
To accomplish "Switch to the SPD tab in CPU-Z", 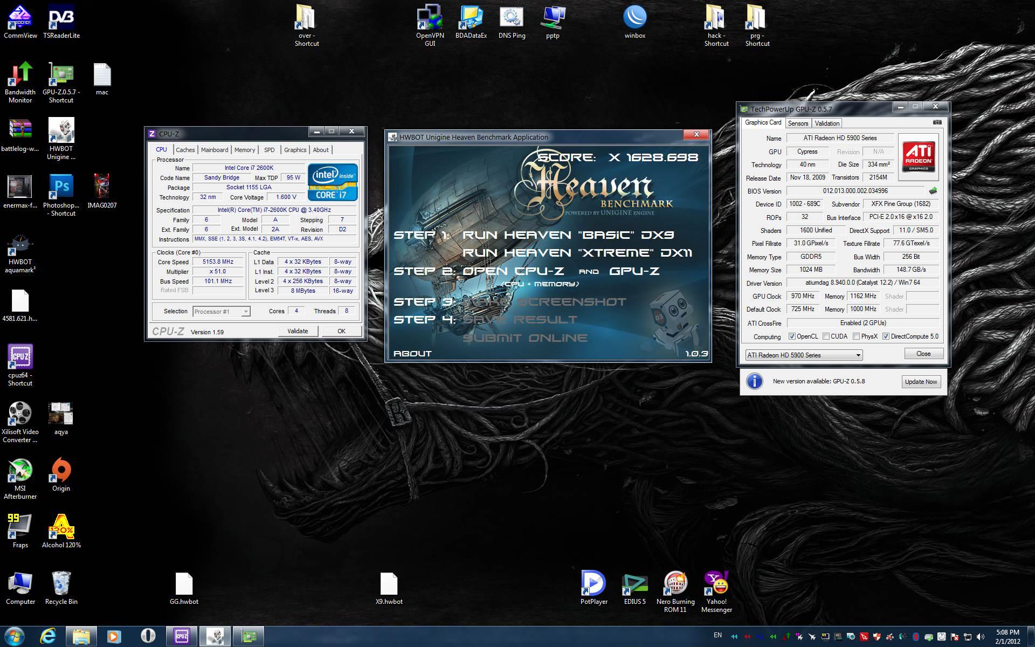I will tap(270, 150).
